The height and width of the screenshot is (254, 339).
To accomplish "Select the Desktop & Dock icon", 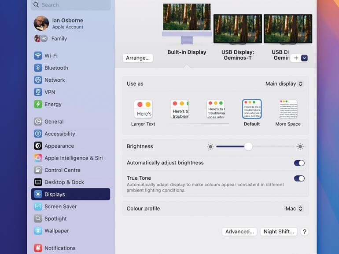I will click(38, 182).
